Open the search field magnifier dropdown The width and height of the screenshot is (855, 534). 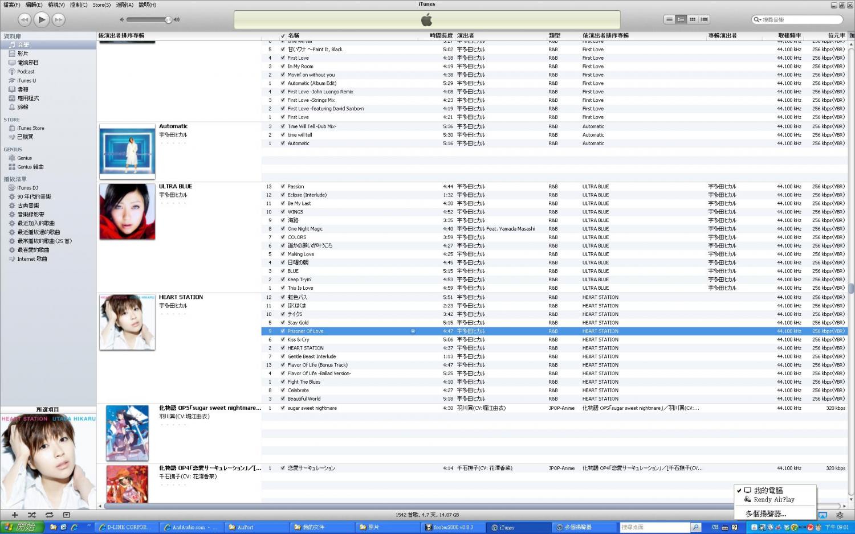tap(758, 19)
